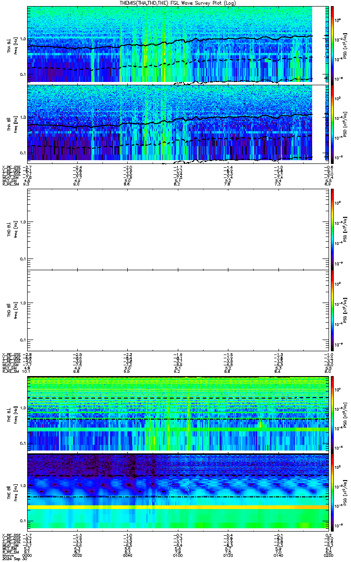Click the '0040' time tick label
Image resolution: width=351 pixels, height=562 pixels.
click(x=127, y=555)
